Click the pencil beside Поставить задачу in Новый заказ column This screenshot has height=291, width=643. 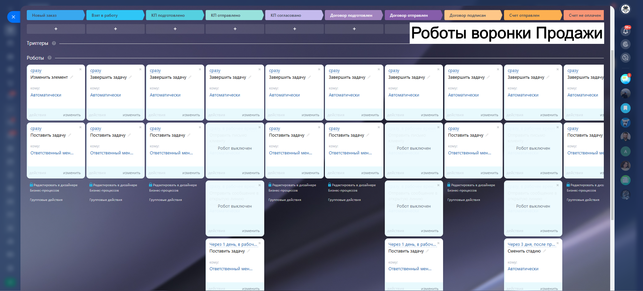point(70,135)
